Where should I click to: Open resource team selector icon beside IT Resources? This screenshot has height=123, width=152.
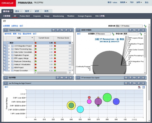click(x=113, y=34)
